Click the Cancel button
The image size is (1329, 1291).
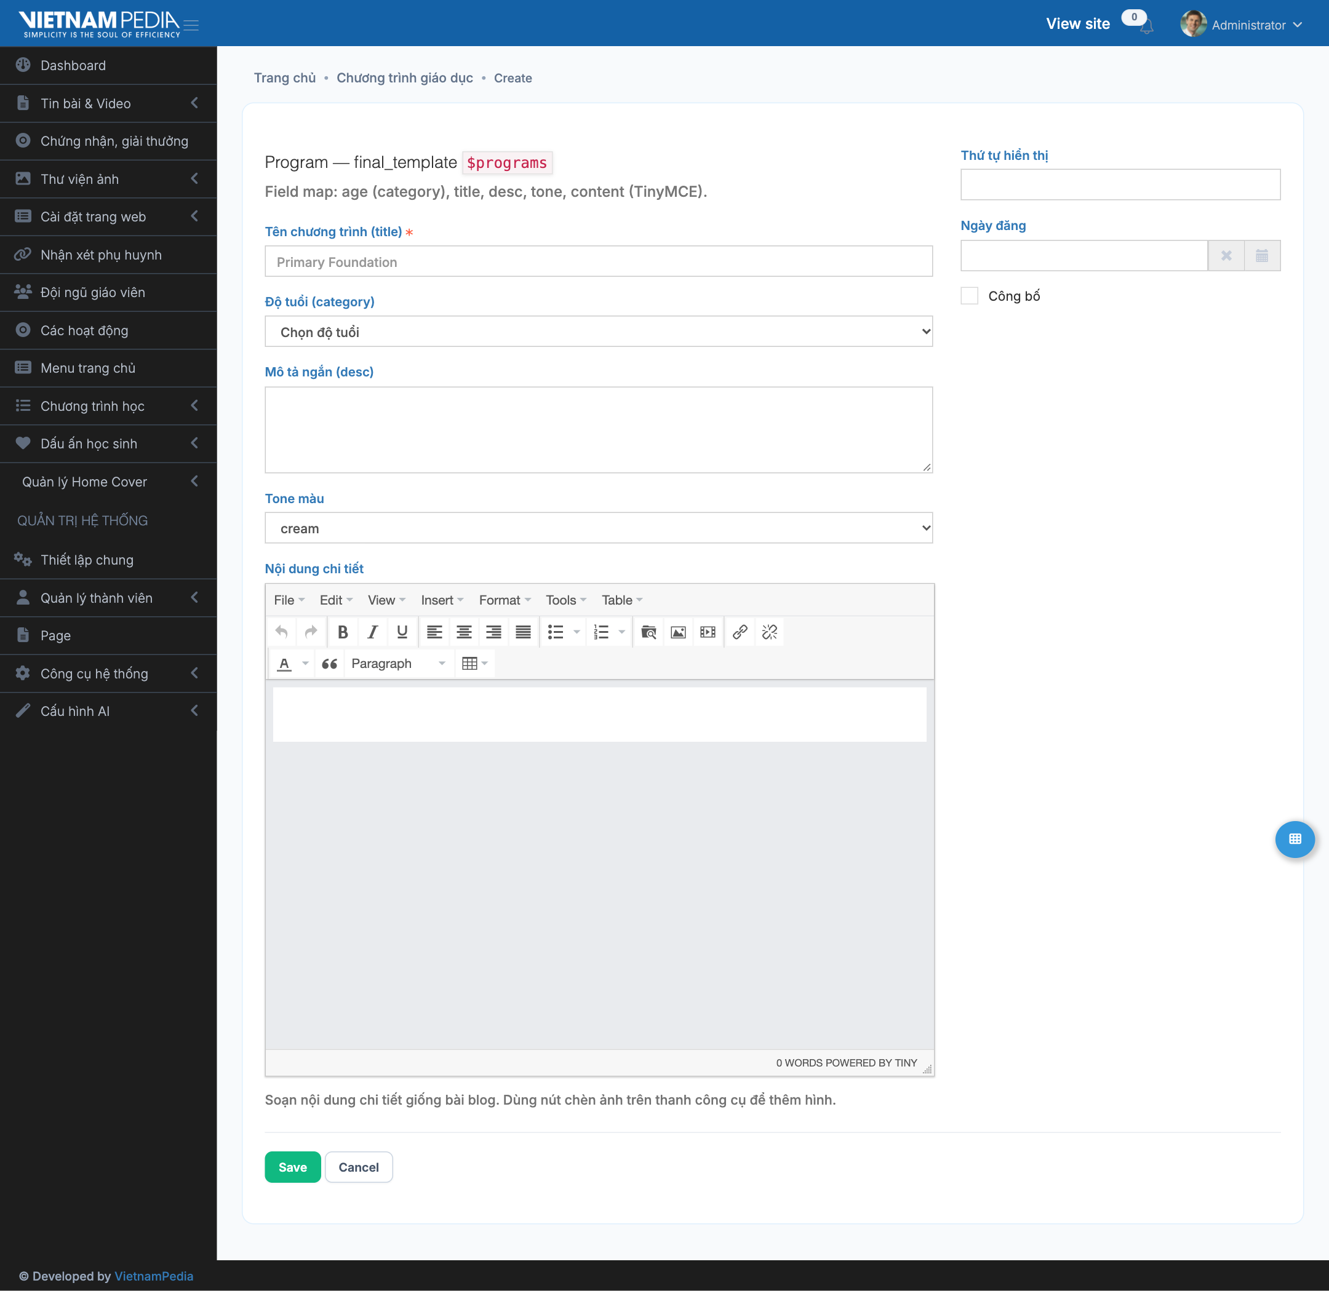click(x=358, y=1167)
